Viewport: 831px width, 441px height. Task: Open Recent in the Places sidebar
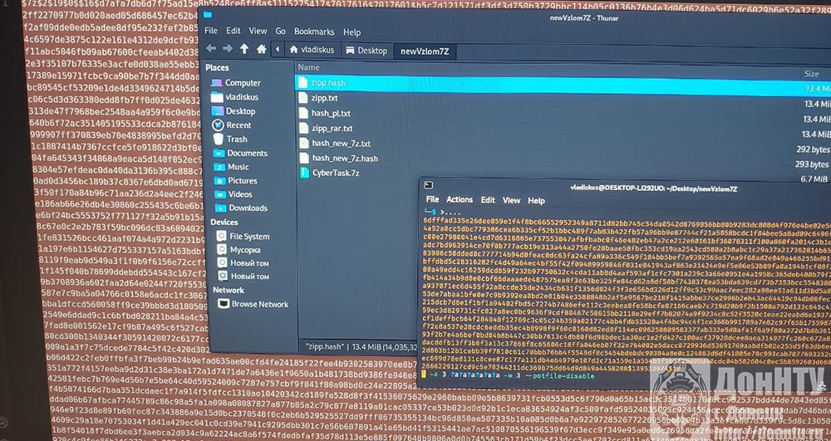[238, 125]
